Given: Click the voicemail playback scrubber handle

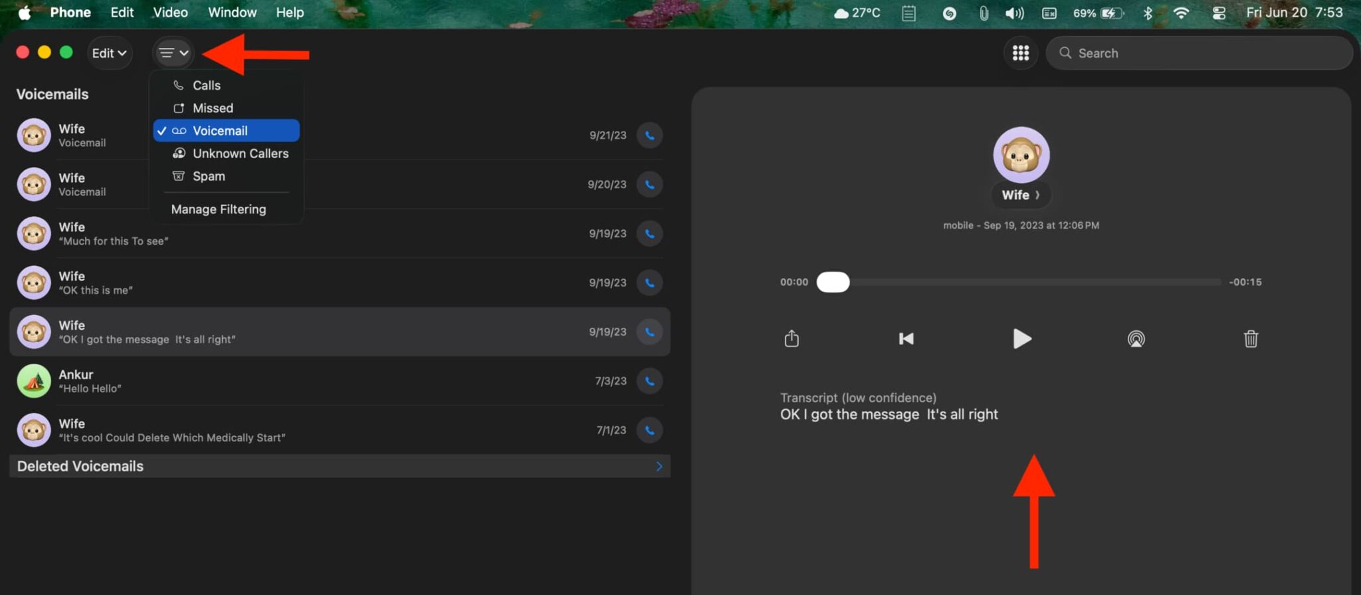Looking at the screenshot, I should click(x=833, y=282).
